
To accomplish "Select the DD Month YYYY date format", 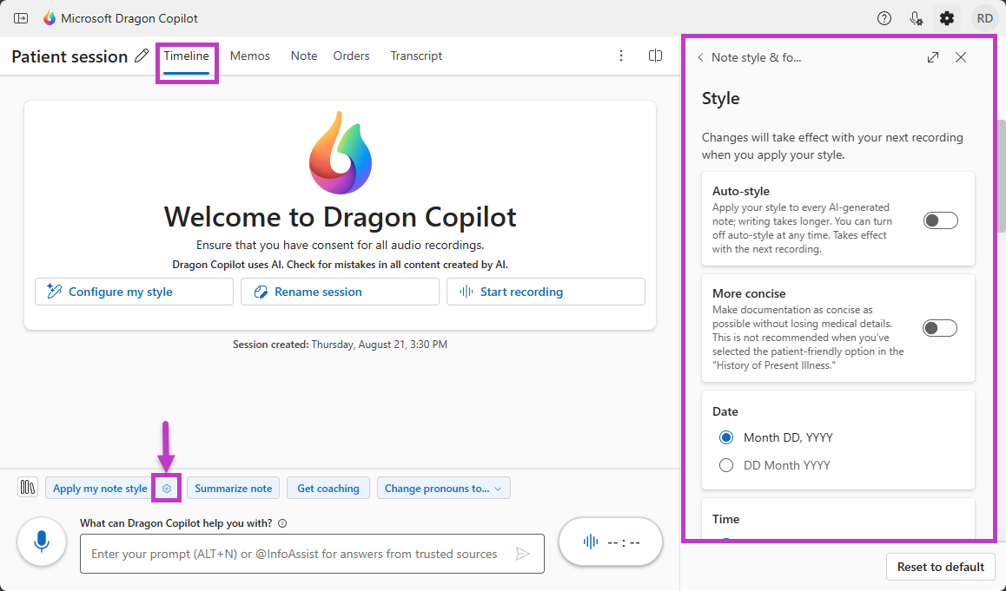I will click(x=725, y=464).
